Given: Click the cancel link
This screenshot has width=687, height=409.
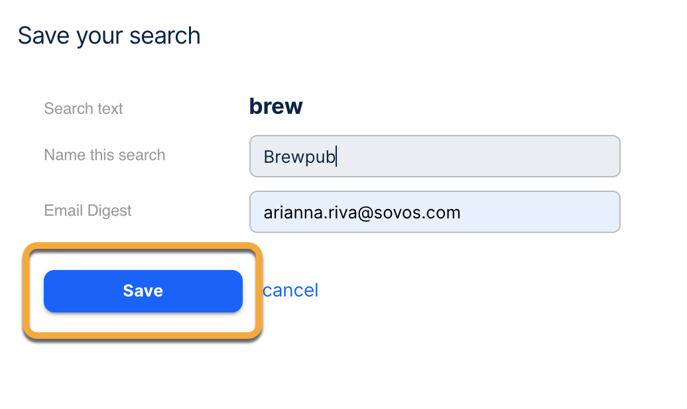Looking at the screenshot, I should point(290,291).
